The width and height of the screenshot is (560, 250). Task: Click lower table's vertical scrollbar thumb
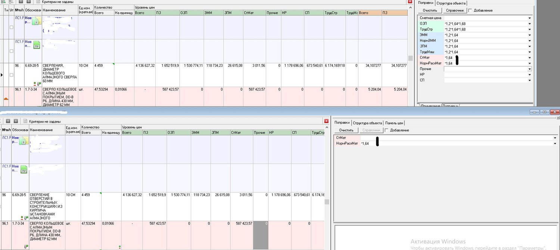327,202
